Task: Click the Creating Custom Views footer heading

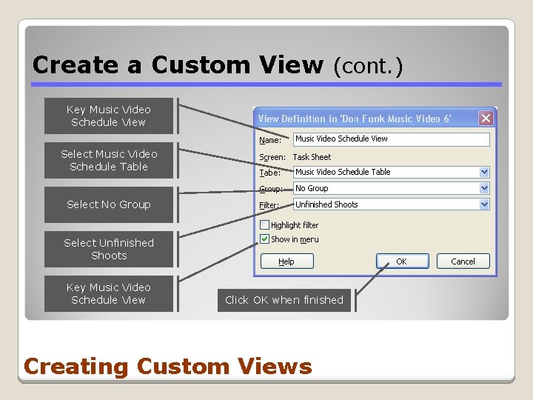Action: [168, 367]
